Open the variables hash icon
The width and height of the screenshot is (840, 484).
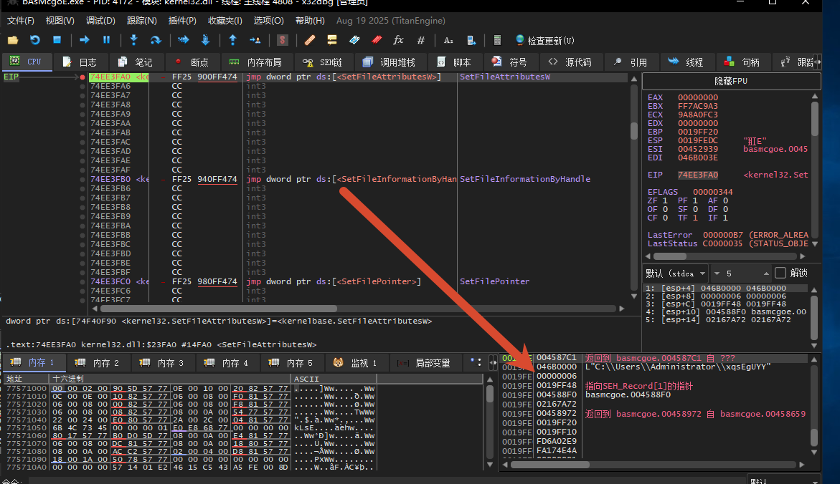[x=421, y=40]
